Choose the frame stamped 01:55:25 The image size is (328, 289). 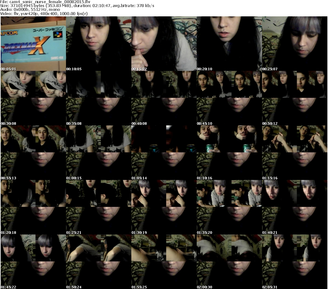tap(164, 262)
